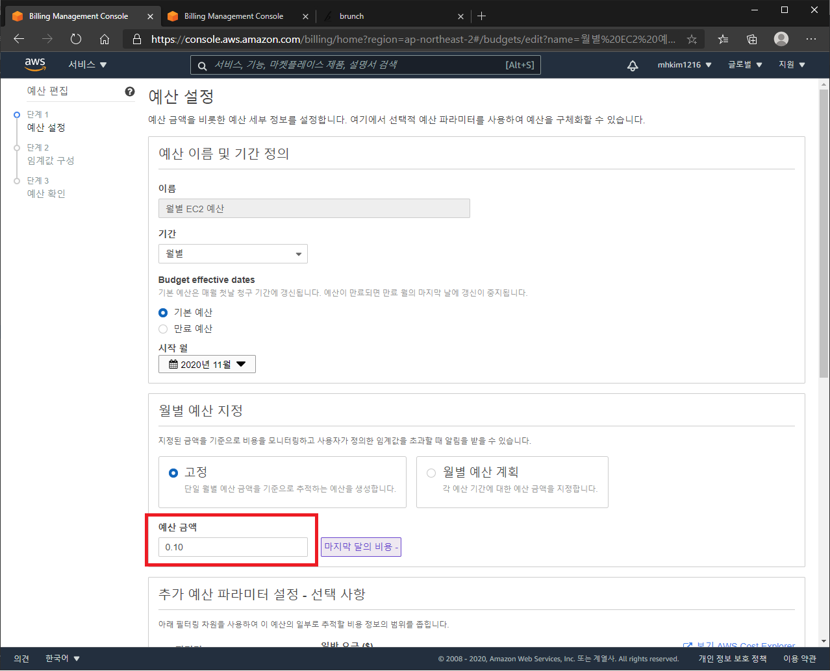Open the 글로벌 region menu
Viewport: 830px width, 671px height.
pyautogui.click(x=745, y=65)
